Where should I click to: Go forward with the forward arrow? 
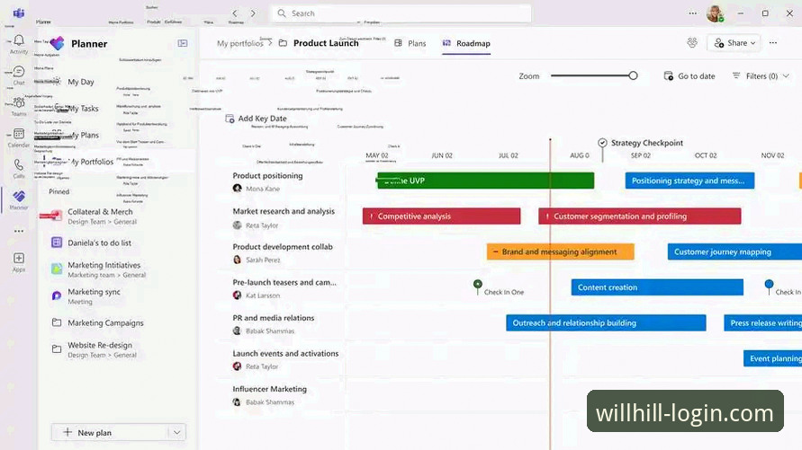coord(253,13)
